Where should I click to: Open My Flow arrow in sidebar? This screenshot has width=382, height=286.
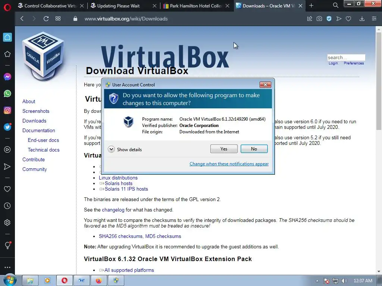pos(7,166)
